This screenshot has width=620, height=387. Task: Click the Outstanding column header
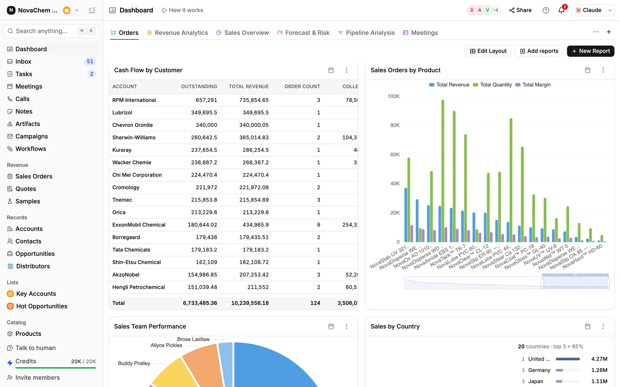[x=199, y=86]
